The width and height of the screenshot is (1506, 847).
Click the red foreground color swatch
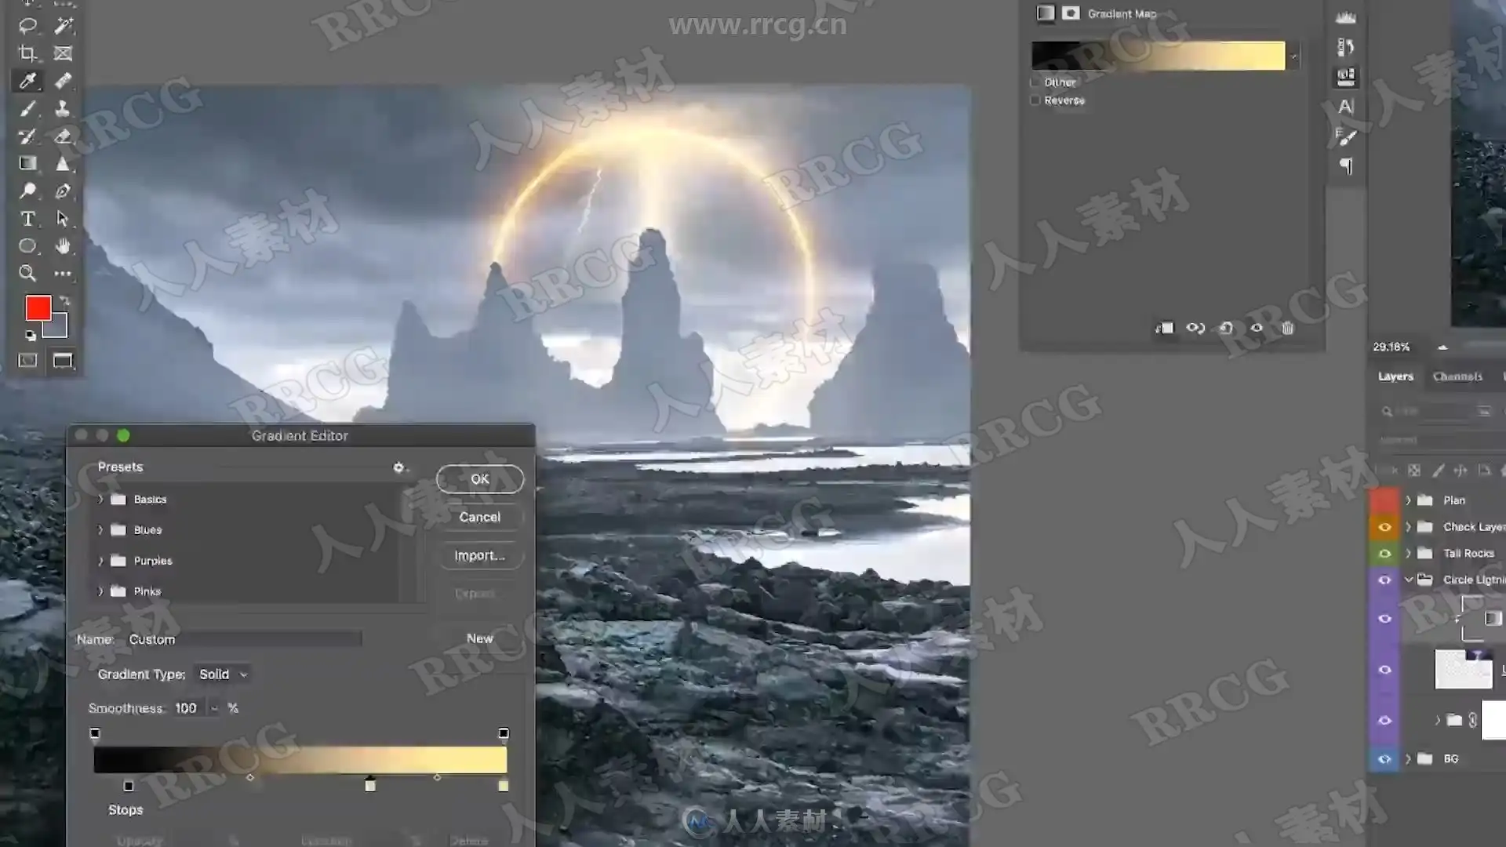click(x=38, y=308)
